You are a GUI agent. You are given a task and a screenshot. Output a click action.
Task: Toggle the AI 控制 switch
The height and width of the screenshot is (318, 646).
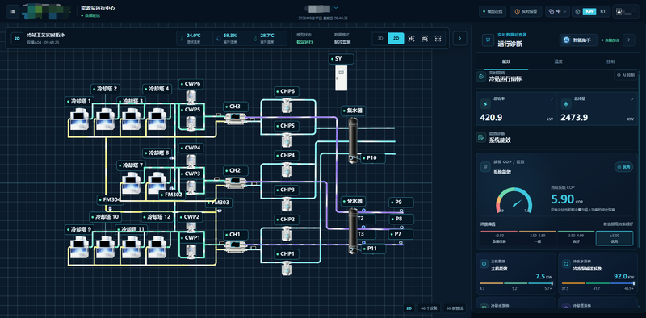coord(627,75)
